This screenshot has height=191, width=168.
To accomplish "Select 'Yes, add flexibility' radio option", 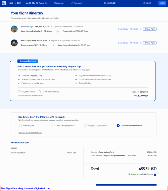I will pyautogui.click(x=19, y=92).
